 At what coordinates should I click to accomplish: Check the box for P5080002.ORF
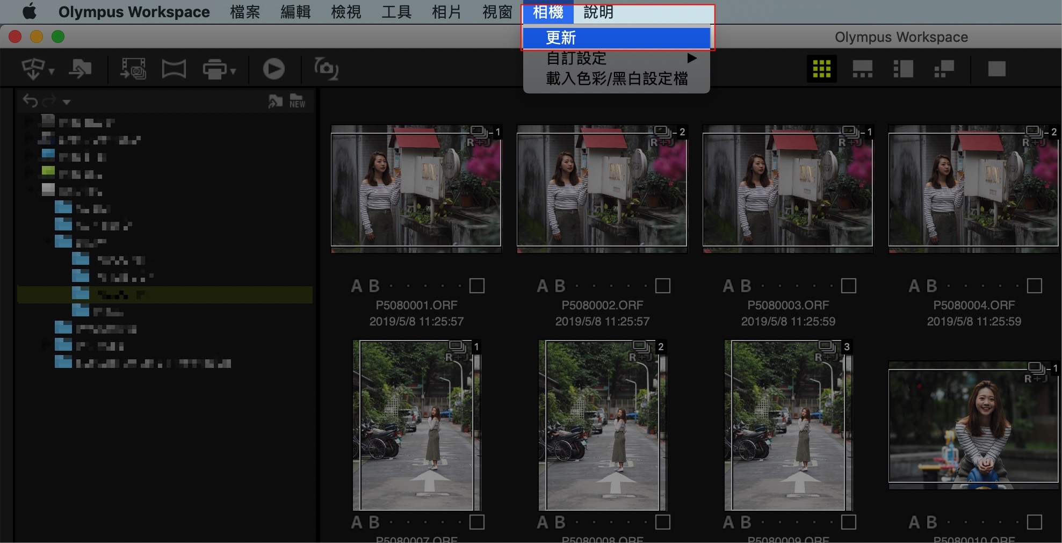[662, 286]
